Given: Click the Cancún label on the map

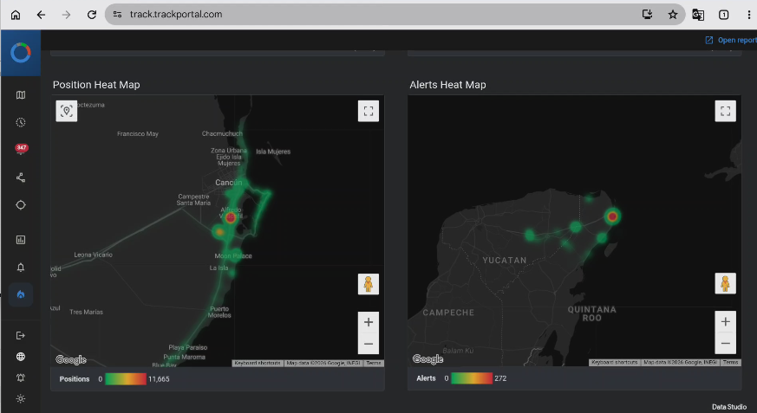Looking at the screenshot, I should point(228,183).
